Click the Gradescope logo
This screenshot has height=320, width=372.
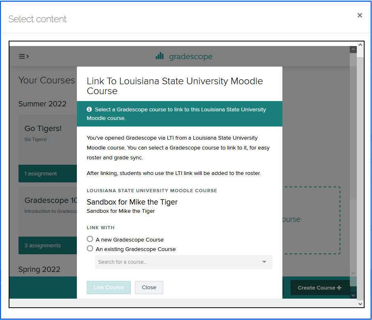[x=184, y=56]
